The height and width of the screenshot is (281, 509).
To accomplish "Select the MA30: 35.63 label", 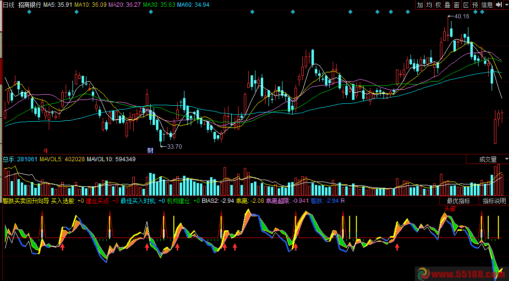I will (x=159, y=5).
